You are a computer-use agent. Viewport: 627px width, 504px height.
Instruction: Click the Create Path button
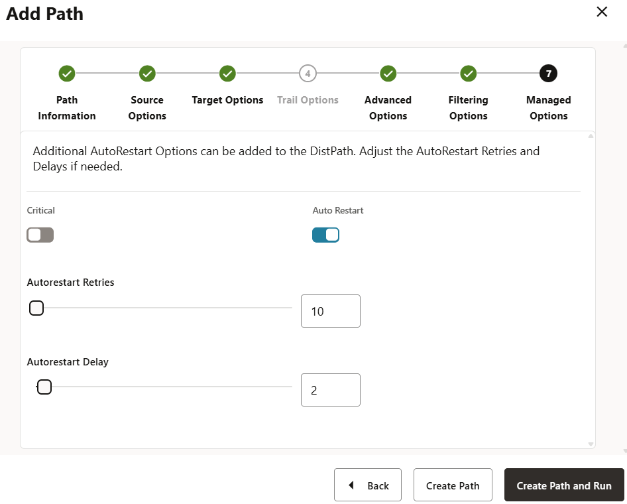453,485
